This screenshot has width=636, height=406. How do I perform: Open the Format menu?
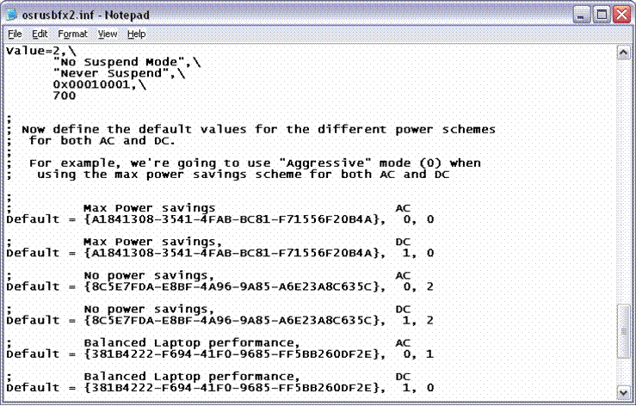click(72, 34)
